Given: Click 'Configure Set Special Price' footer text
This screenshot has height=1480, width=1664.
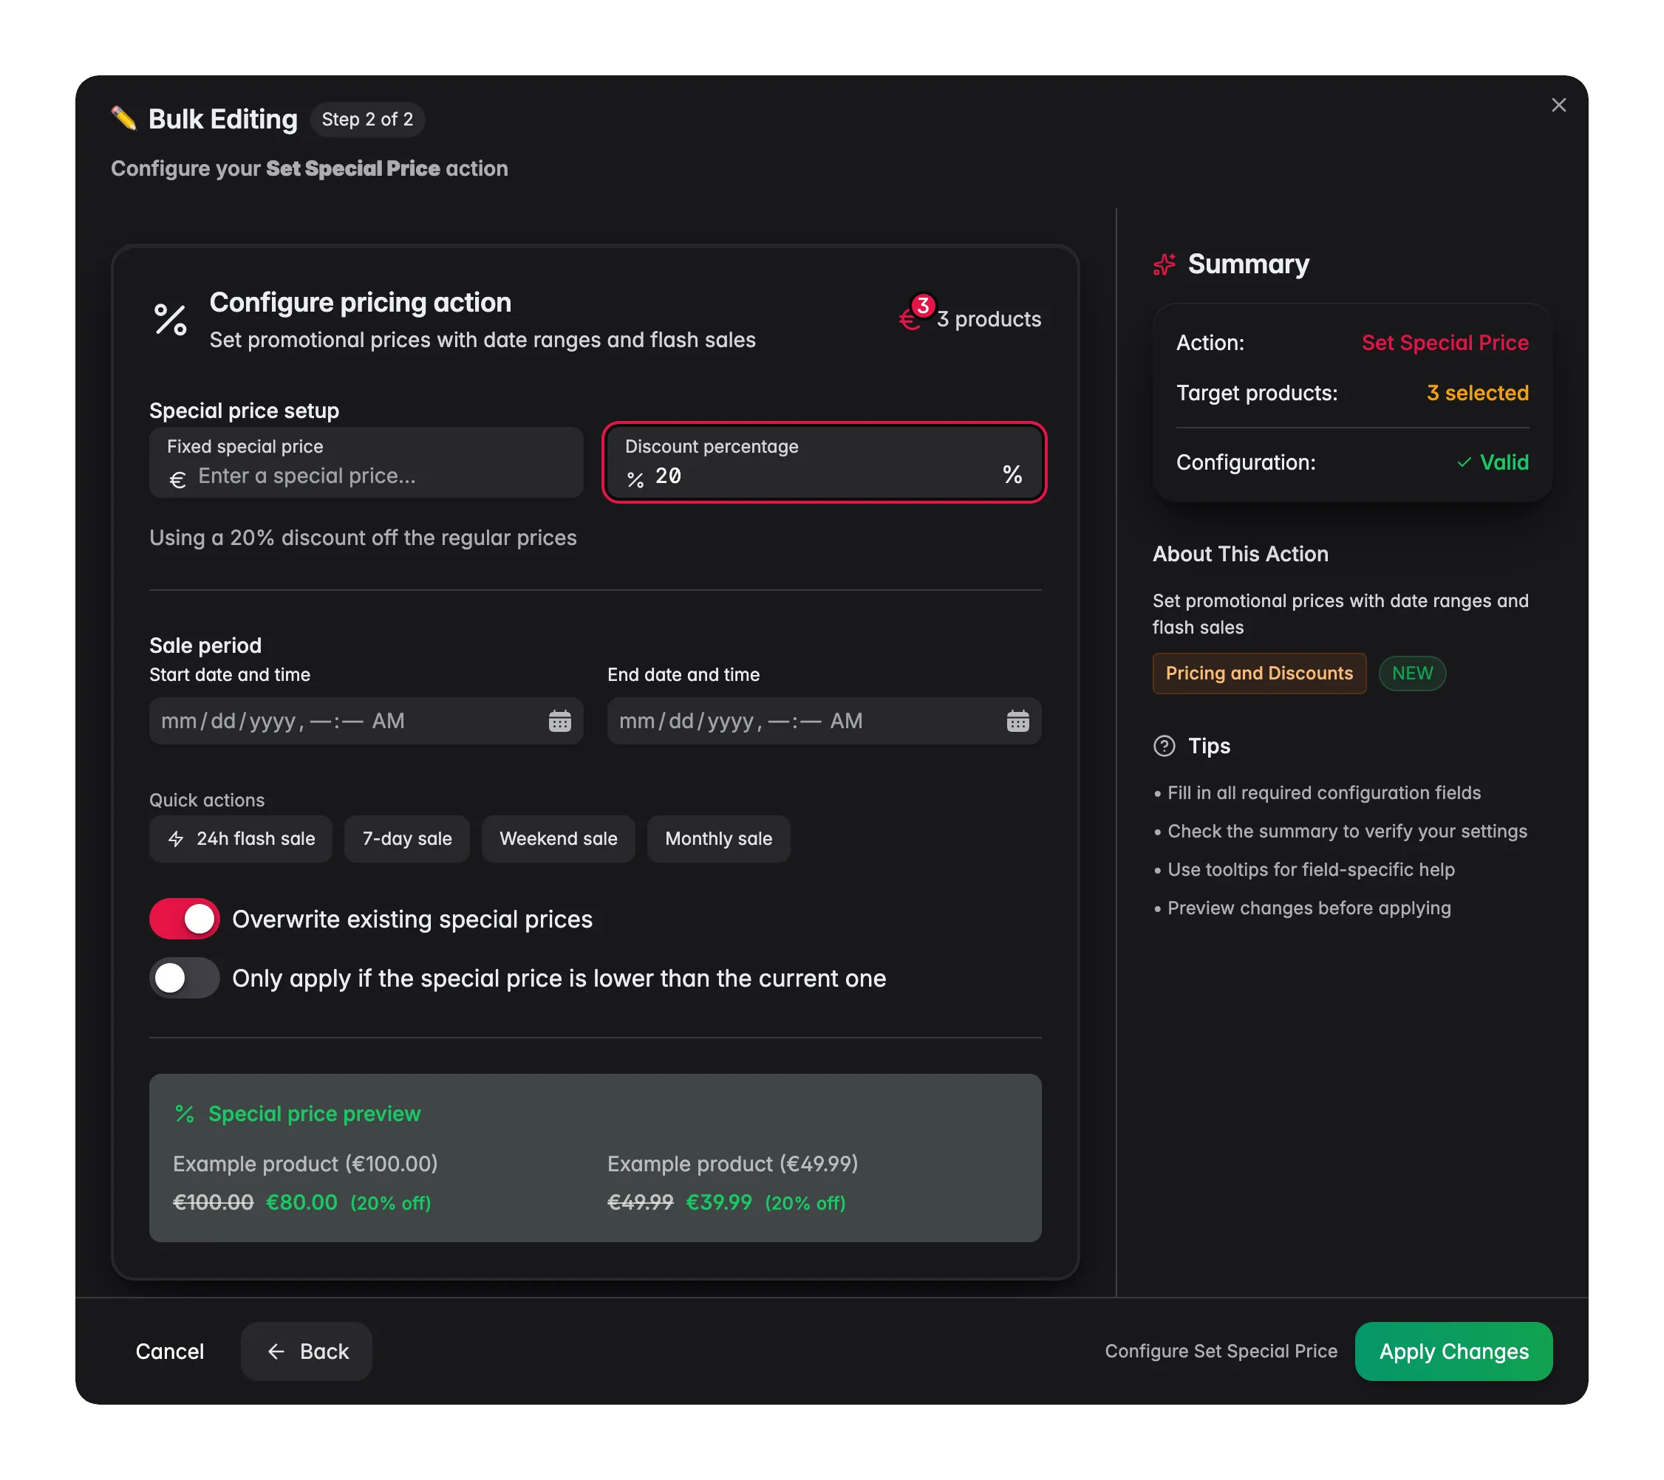Looking at the screenshot, I should pos(1221,1351).
